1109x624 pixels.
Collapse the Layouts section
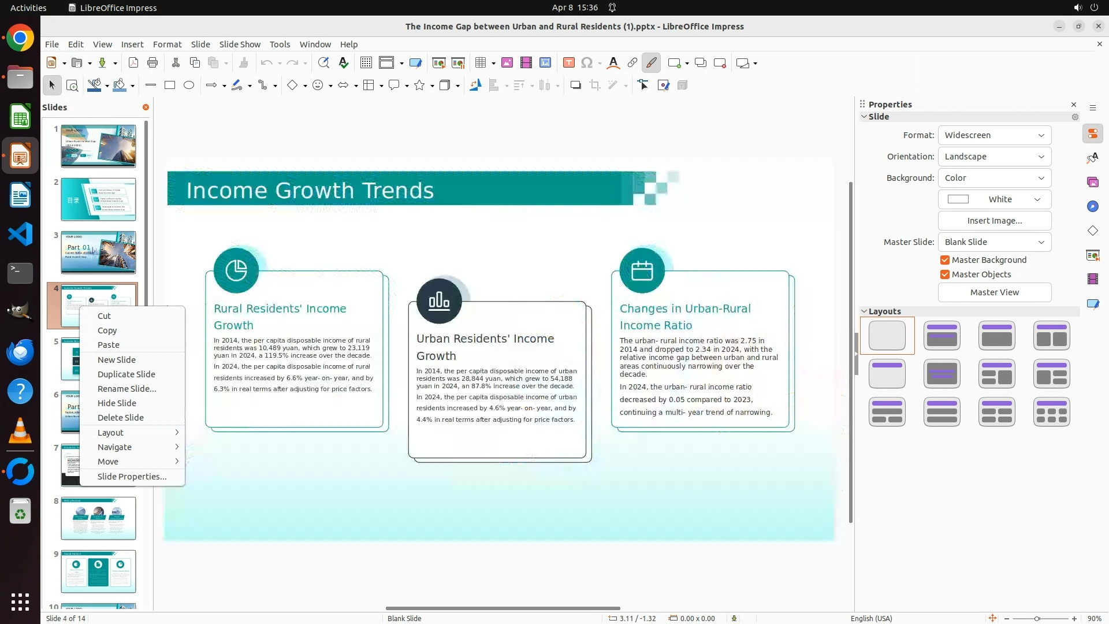coord(864,311)
